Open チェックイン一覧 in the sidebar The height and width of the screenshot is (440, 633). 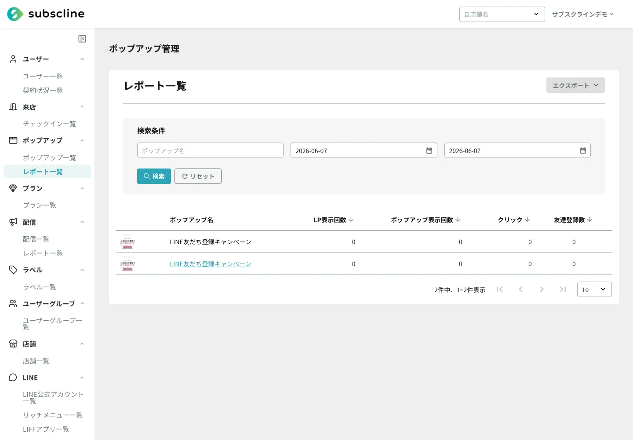click(49, 124)
